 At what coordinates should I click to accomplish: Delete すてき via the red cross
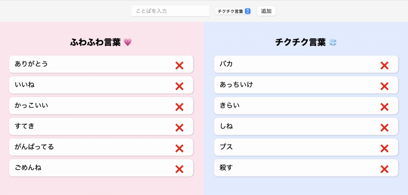(x=179, y=127)
